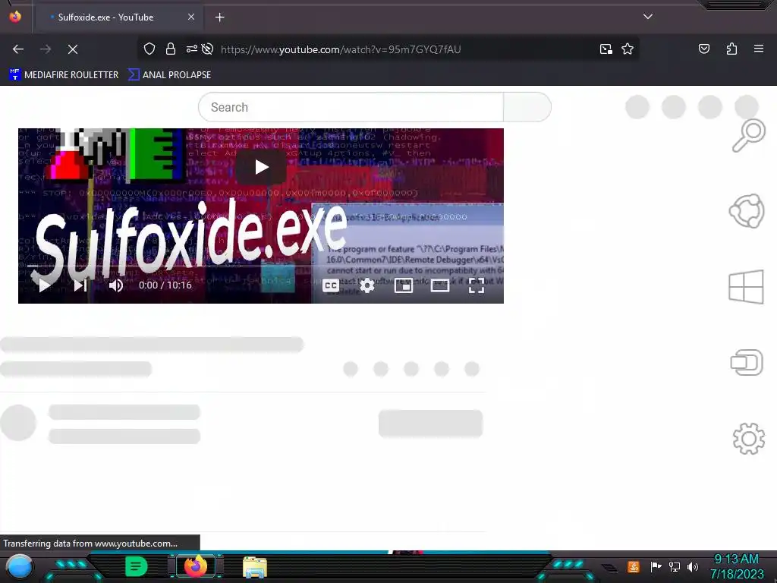Stop loading the page
This screenshot has width=777, height=583.
tap(73, 49)
